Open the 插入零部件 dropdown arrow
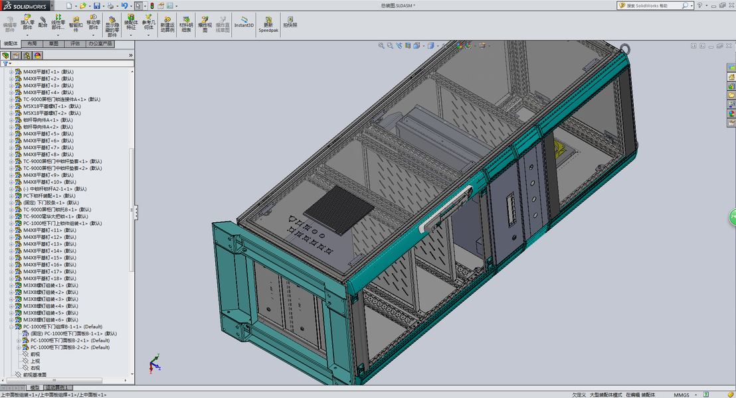Image resolution: width=736 pixels, height=398 pixels. coord(27,35)
